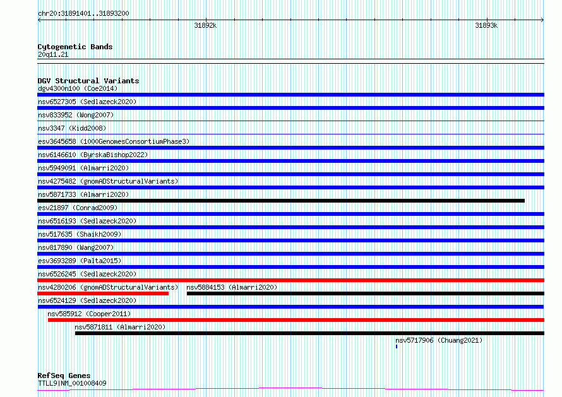Open nsv5717906 (Chuang2021) variant label
The width and height of the screenshot is (562, 397).
coord(439,340)
